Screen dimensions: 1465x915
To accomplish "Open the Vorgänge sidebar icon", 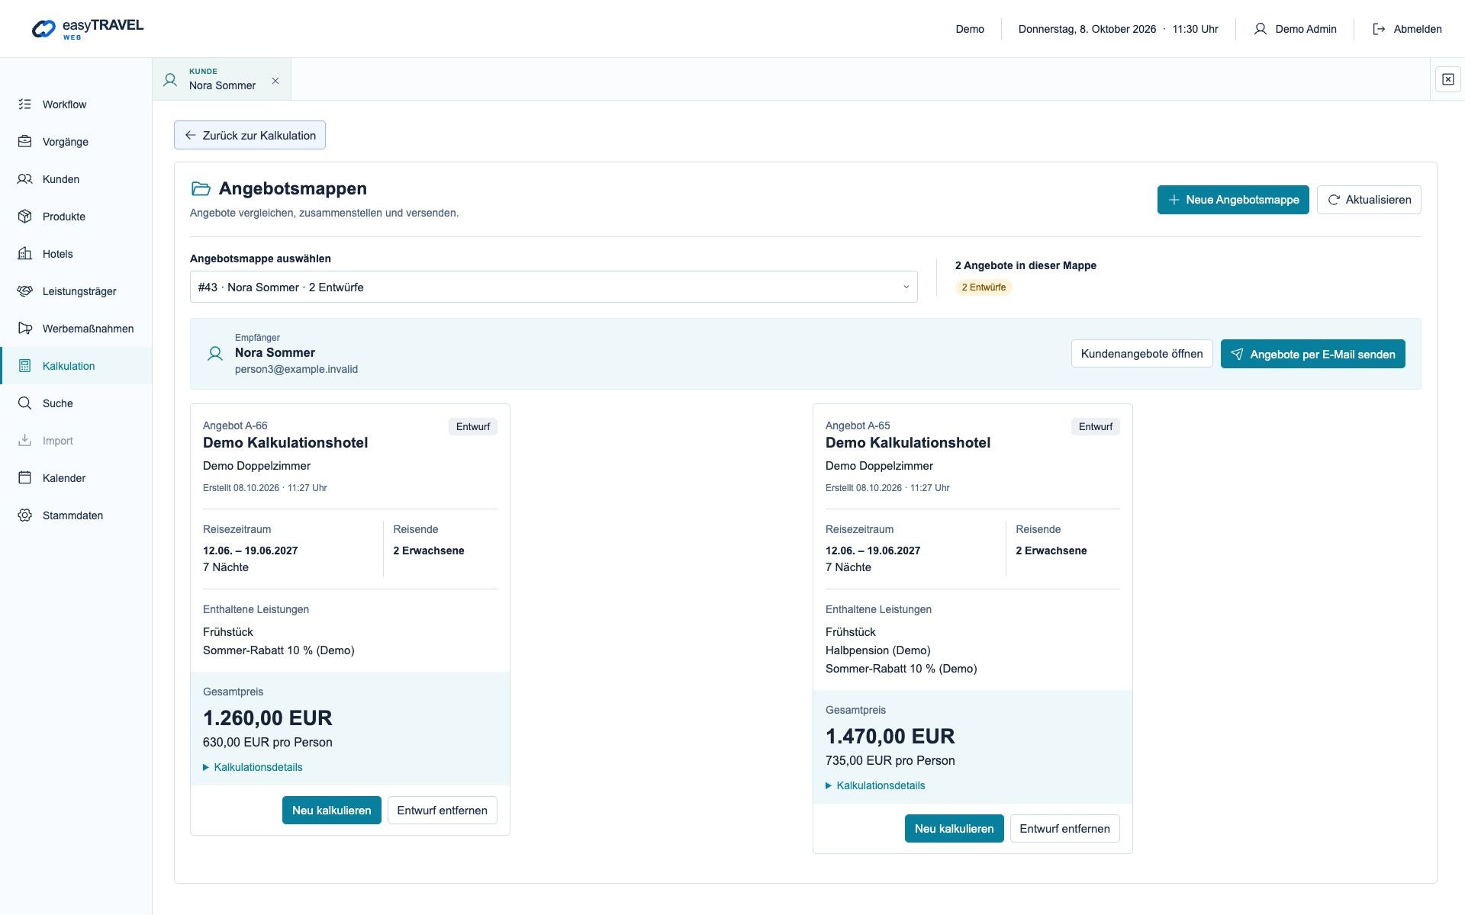I will [x=25, y=142].
